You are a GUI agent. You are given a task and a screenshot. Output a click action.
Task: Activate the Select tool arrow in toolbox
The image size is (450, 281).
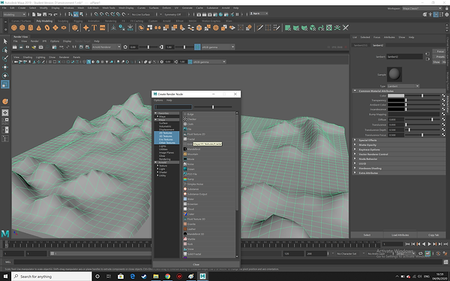click(x=5, y=41)
